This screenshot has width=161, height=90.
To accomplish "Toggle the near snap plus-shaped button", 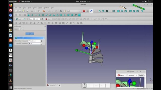I will point(65,15).
